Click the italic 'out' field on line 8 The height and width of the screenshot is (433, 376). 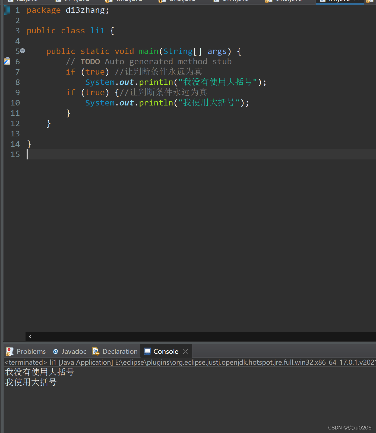click(x=127, y=82)
